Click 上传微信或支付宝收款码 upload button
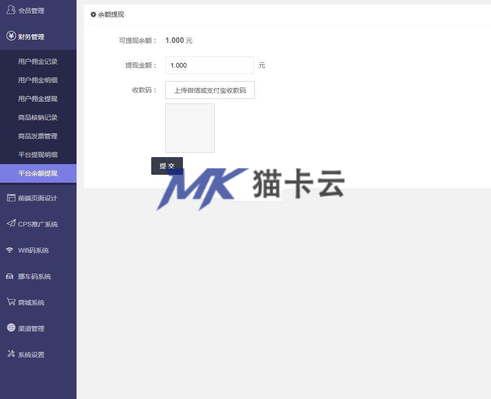The width and height of the screenshot is (491, 399). [x=210, y=90]
